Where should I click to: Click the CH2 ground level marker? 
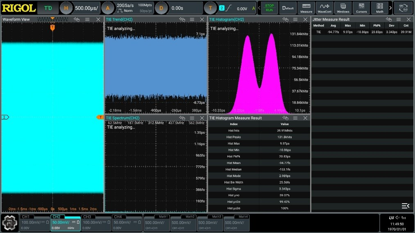click(x=5, y=117)
